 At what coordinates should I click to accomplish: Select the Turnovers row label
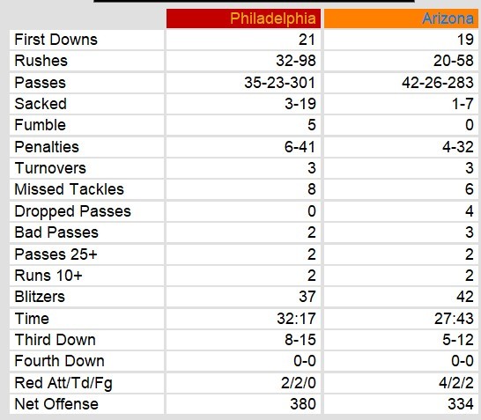point(50,168)
